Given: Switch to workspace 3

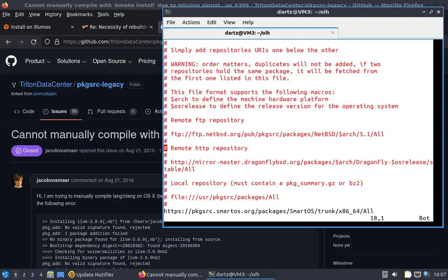Looking at the screenshot, I should [x=32, y=275].
